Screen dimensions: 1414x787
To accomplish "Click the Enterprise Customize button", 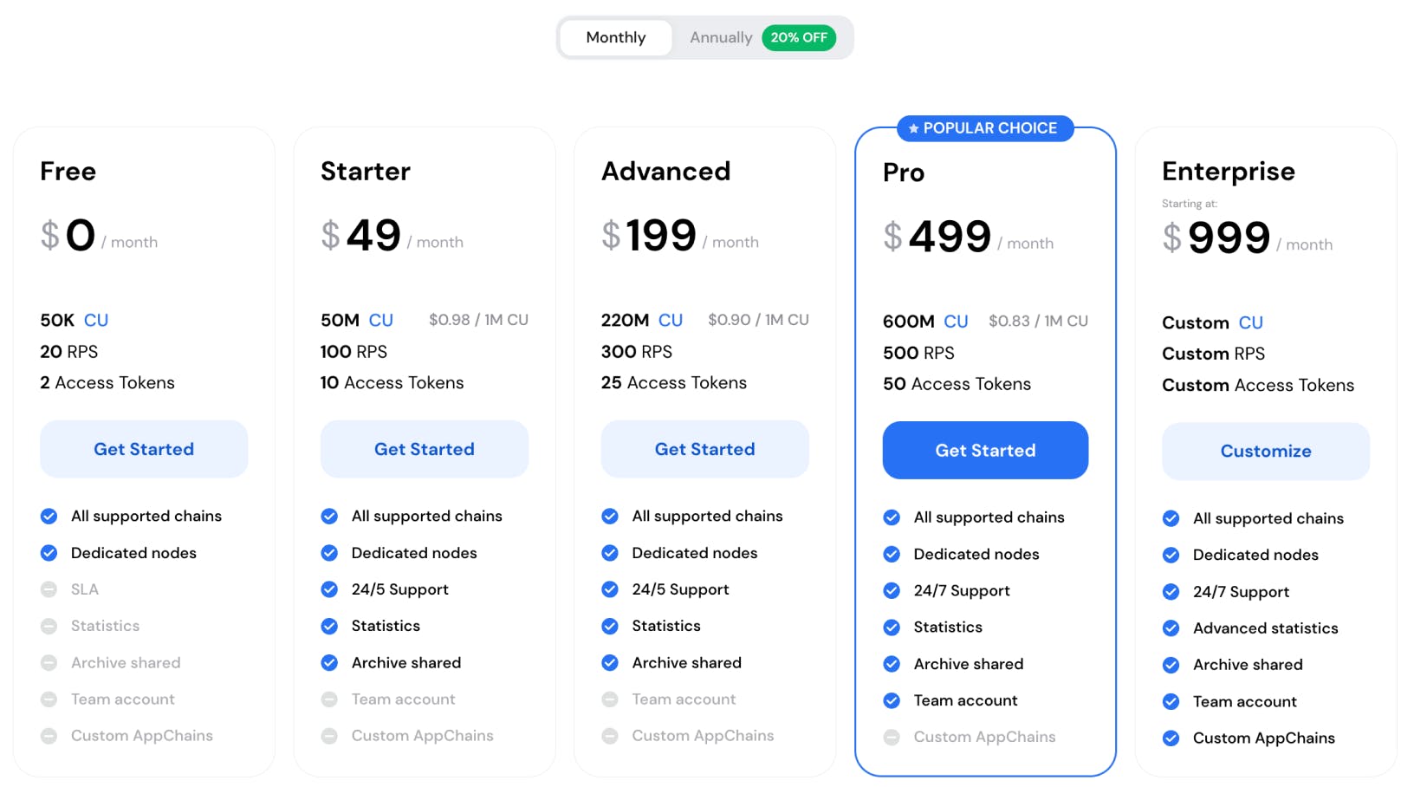I will point(1265,452).
